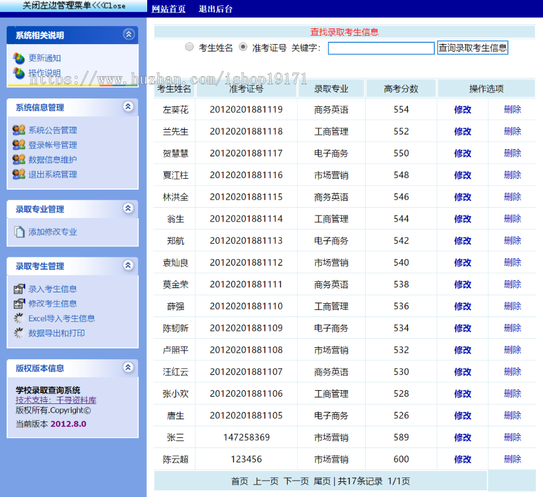Image resolution: width=543 pixels, height=497 pixels.
Task: Select the 操作说明 icon
Action: tap(19, 73)
